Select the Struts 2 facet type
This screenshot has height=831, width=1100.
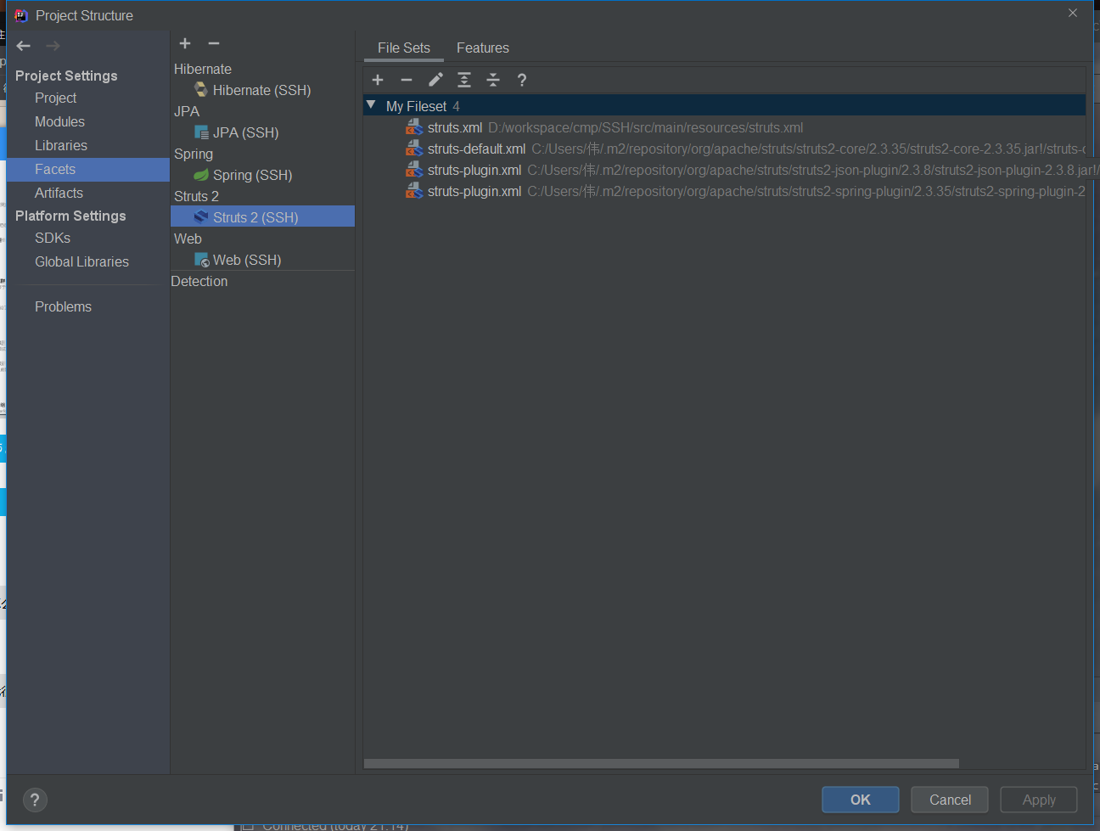(196, 197)
